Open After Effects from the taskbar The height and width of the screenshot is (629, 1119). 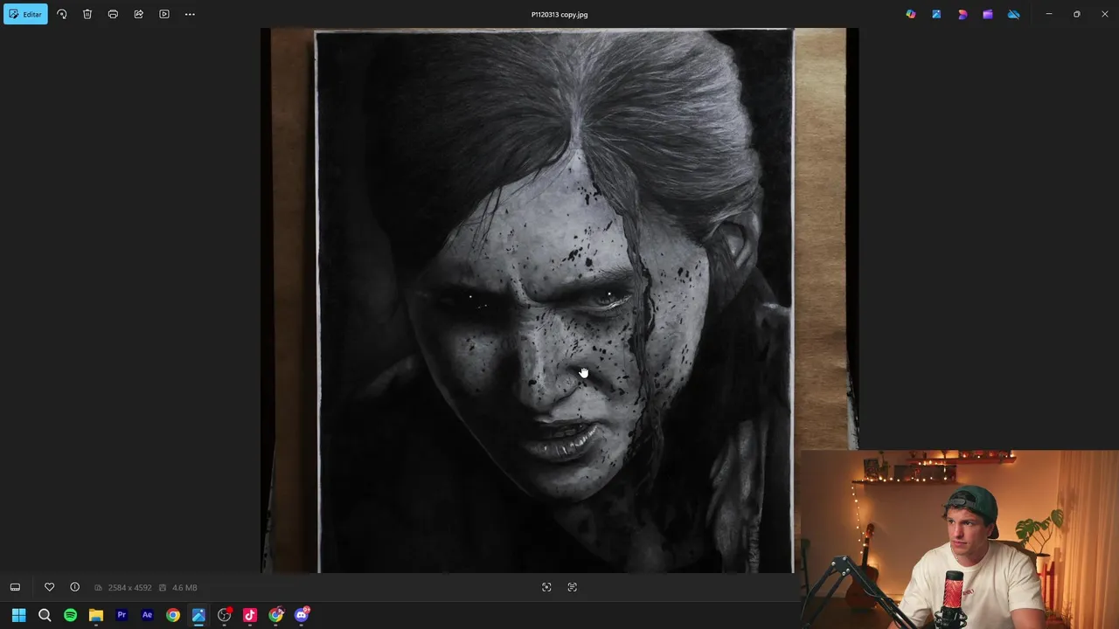pos(147,615)
